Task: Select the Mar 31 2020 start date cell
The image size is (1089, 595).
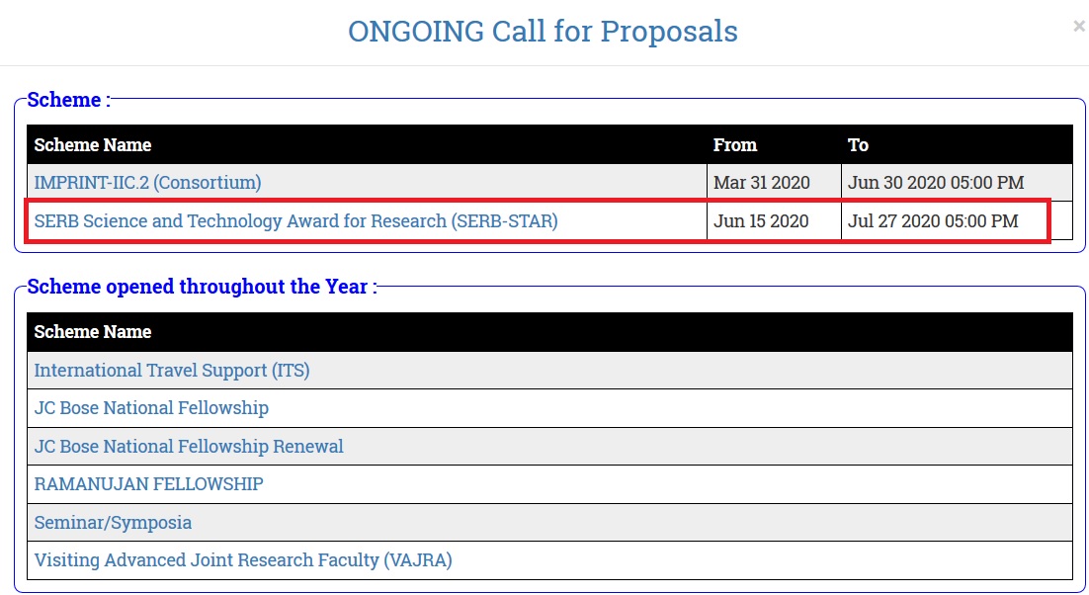Action: click(774, 183)
